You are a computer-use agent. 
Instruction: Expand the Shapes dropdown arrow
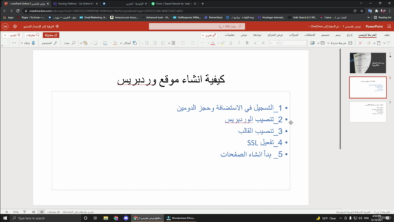(x=121, y=43)
